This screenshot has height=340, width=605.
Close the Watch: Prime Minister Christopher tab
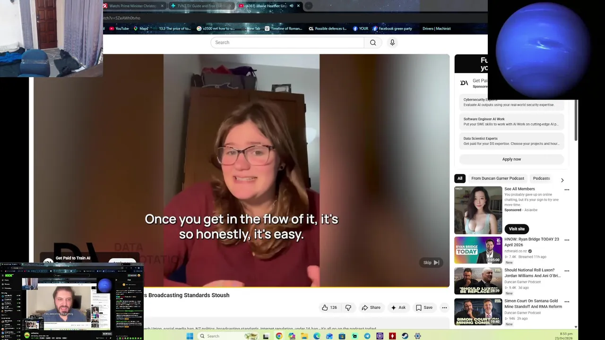click(162, 6)
